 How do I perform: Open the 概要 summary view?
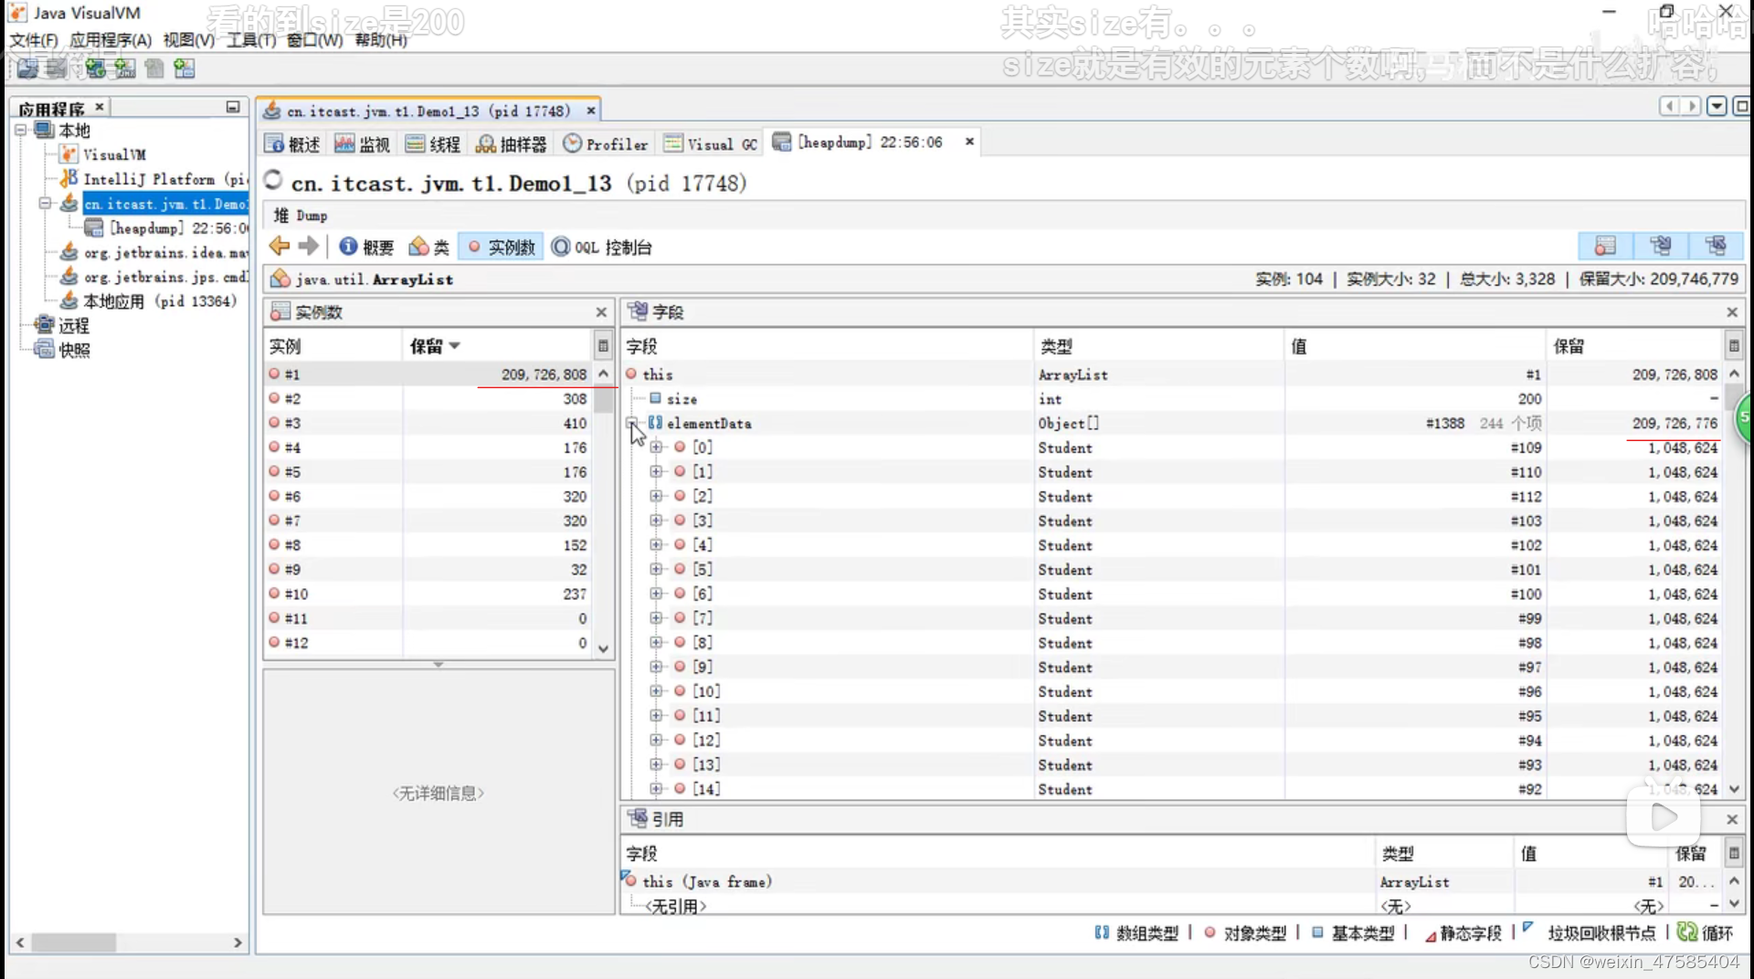point(366,247)
